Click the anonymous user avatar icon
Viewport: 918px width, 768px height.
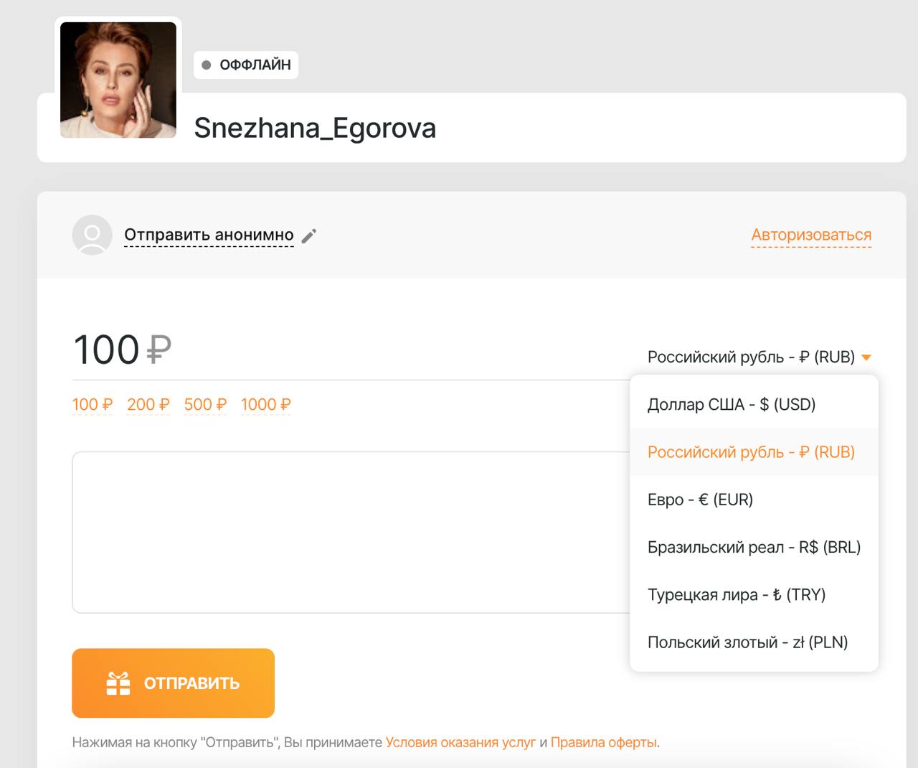point(92,235)
